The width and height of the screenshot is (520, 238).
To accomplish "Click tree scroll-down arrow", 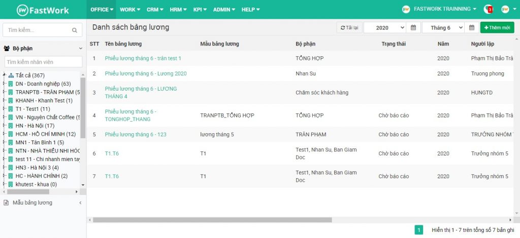I will point(83,185).
